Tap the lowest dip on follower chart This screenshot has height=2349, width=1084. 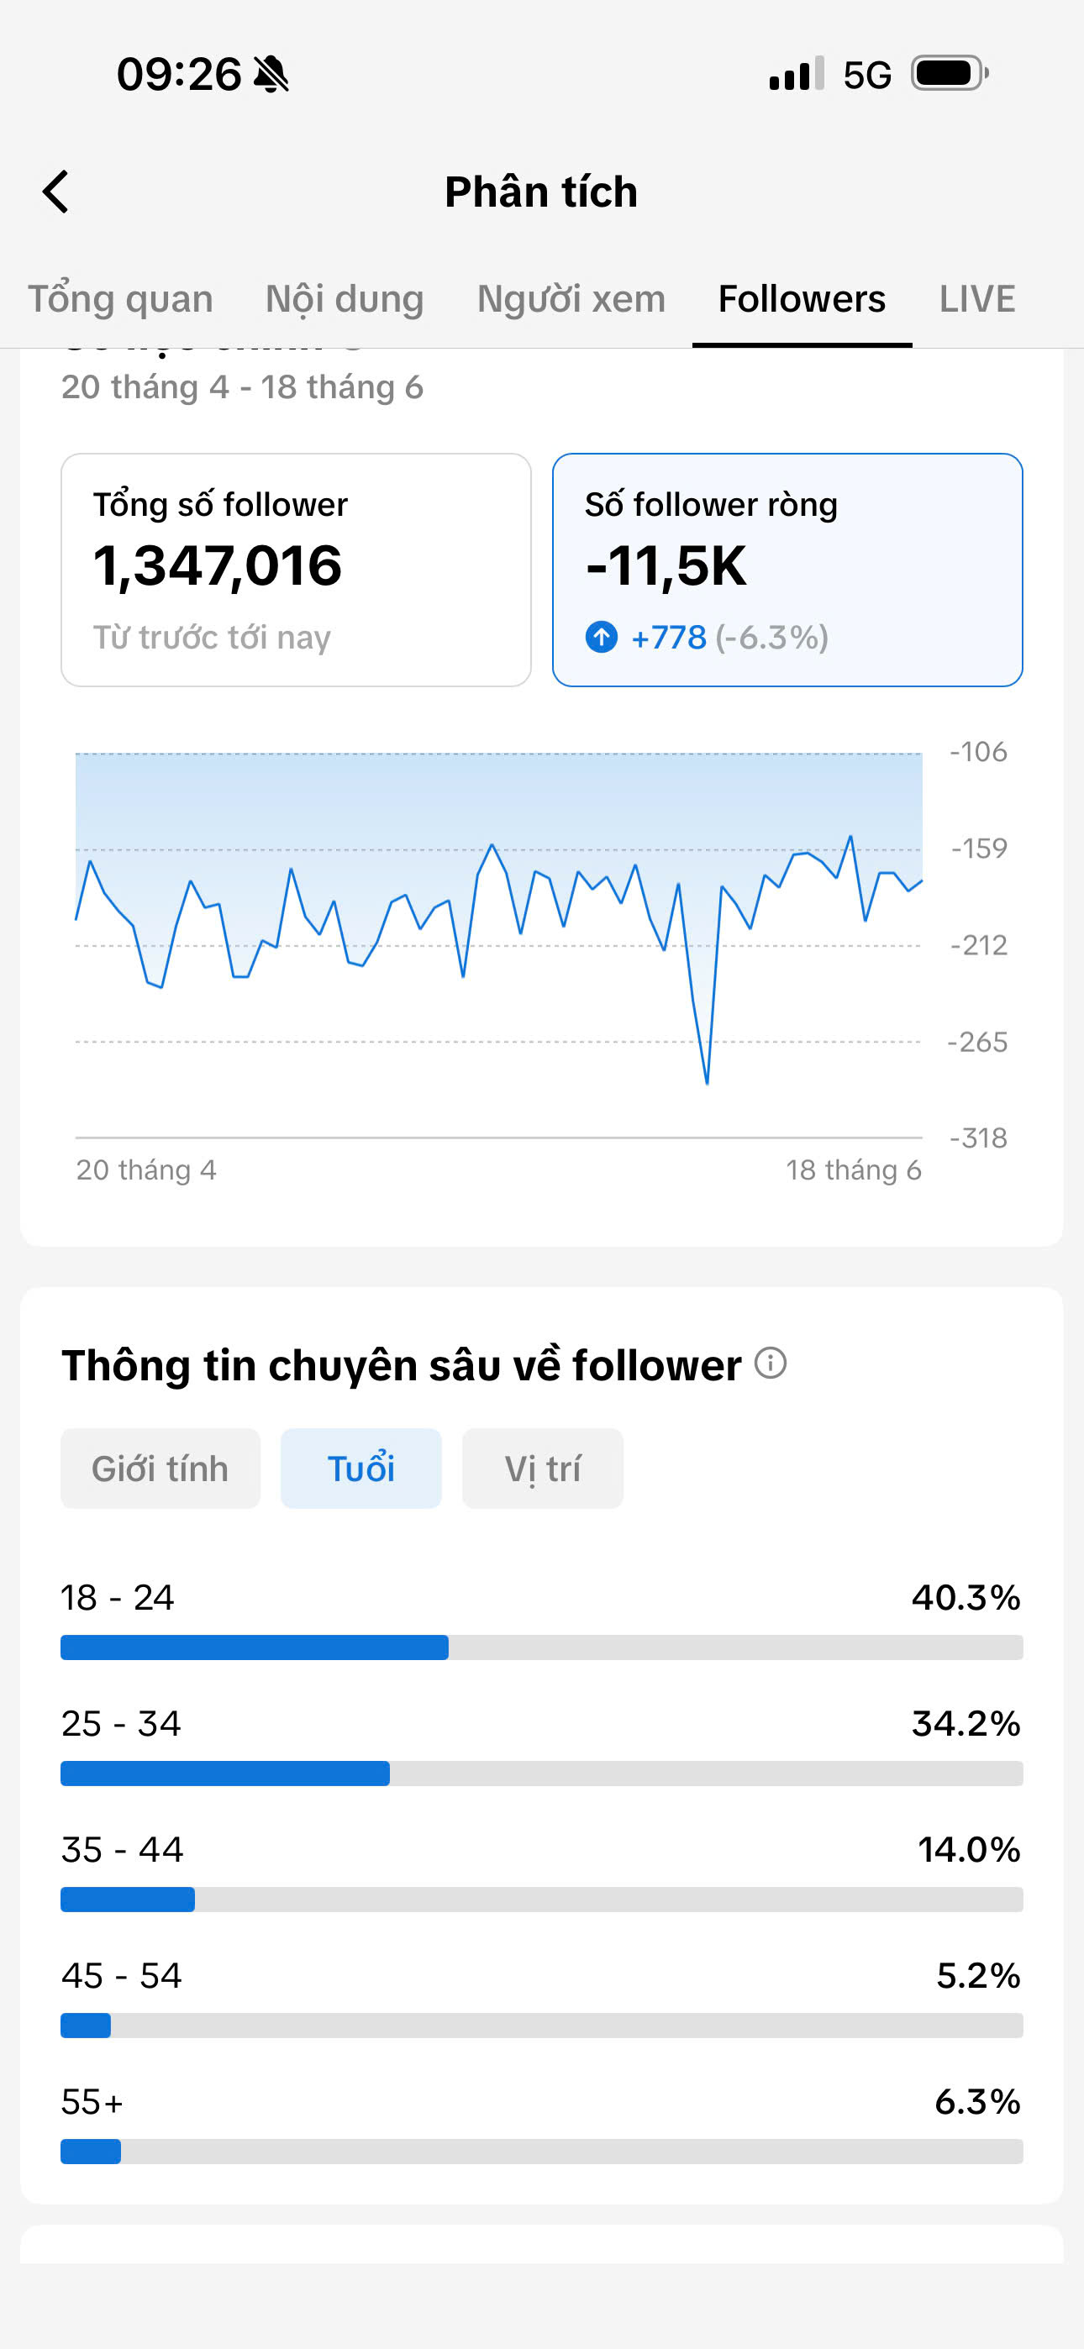[708, 1081]
